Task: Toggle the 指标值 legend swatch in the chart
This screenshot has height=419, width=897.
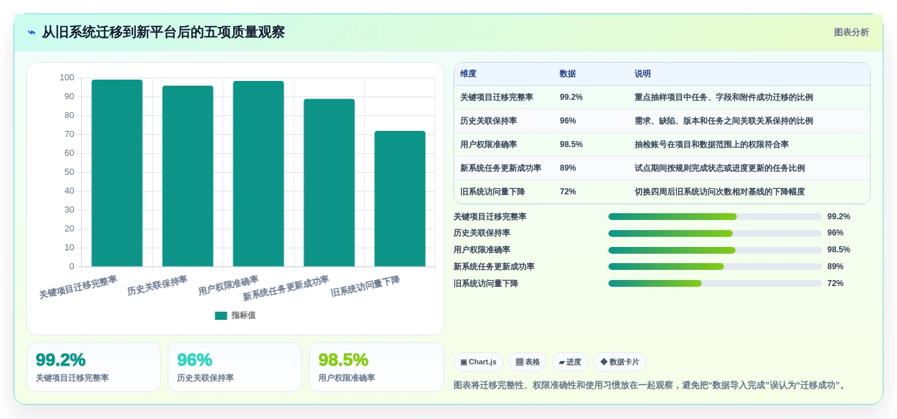Action: (221, 315)
